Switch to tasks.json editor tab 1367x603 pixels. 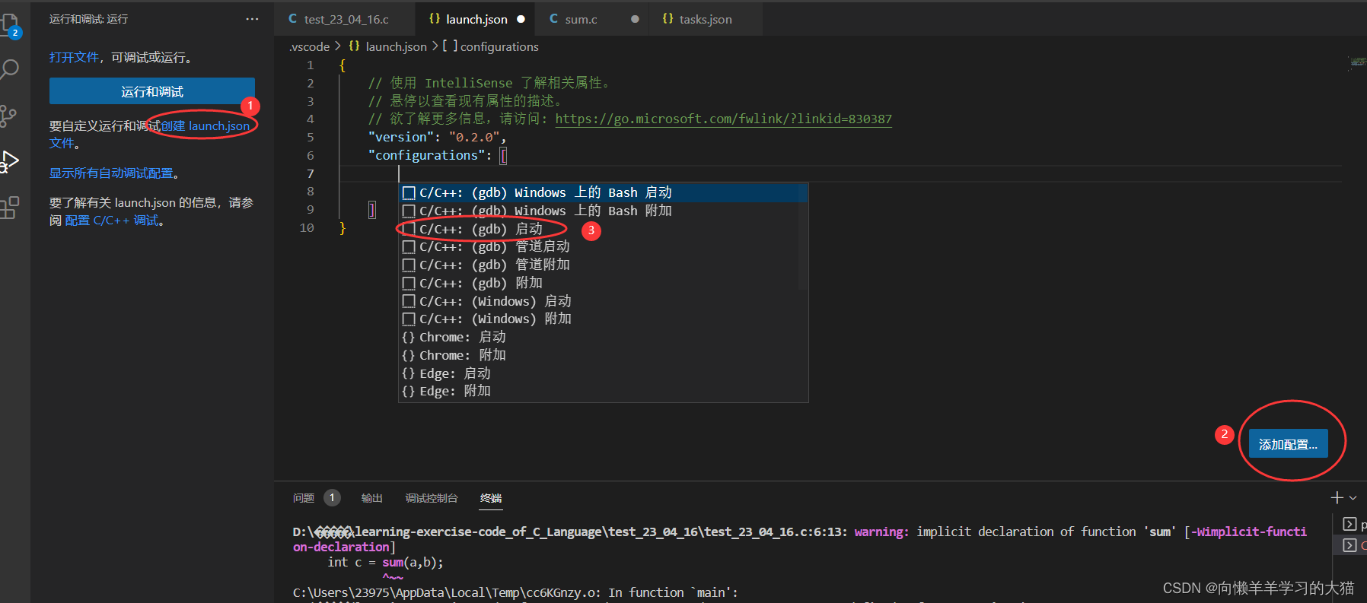(x=705, y=19)
